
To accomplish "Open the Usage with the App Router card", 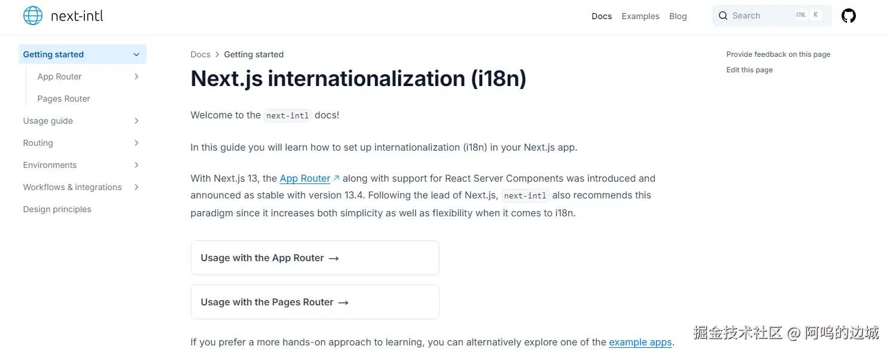I will (315, 258).
